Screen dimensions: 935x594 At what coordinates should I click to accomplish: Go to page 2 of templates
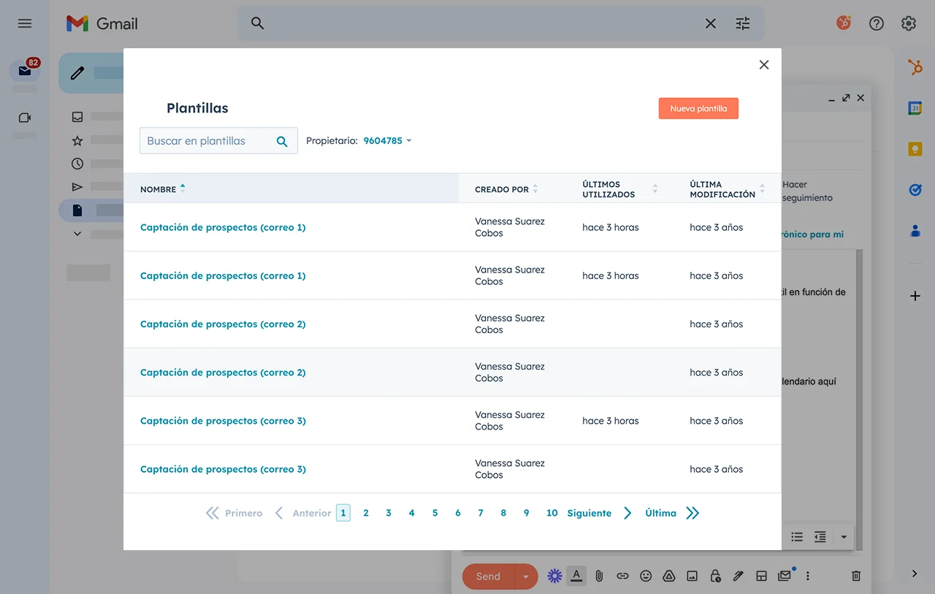[x=366, y=513]
